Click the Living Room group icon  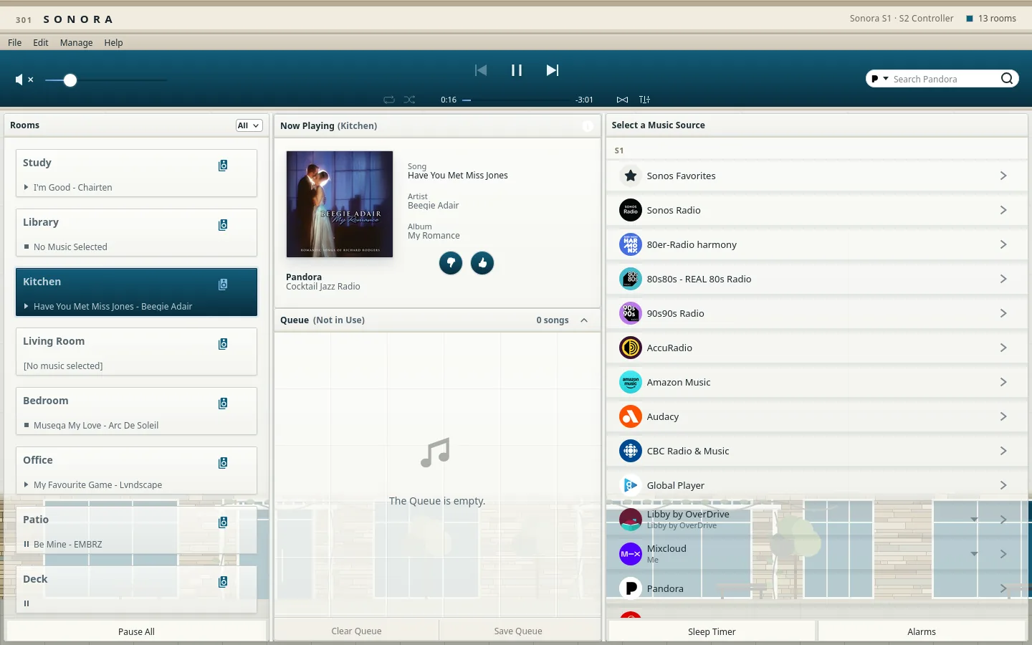(223, 344)
